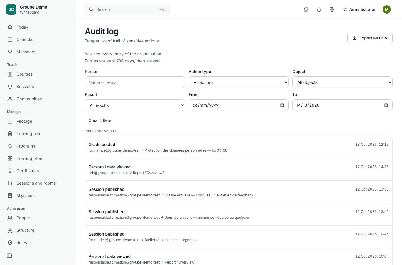
Task: Click the GD organisation logo
Action: pyautogui.click(x=11, y=9)
